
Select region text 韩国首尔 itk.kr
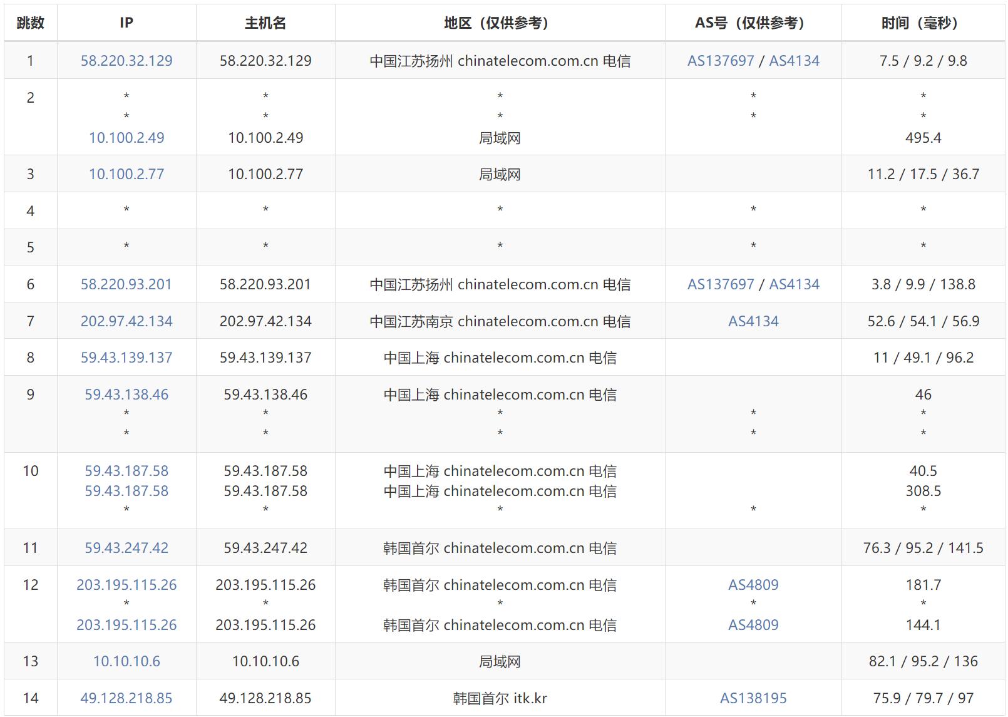click(x=500, y=698)
